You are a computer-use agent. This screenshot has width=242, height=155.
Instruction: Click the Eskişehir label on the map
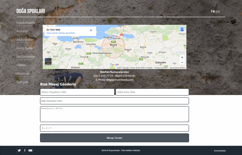pos(161,63)
